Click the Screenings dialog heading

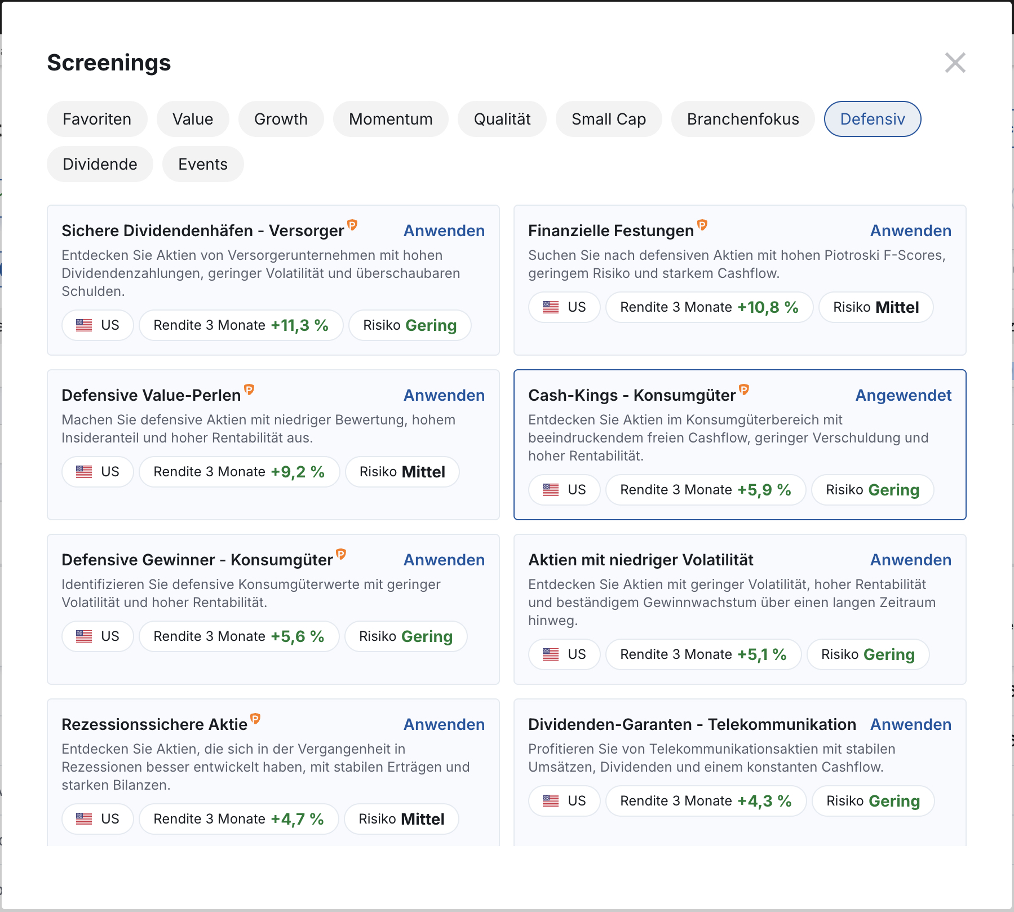pyautogui.click(x=109, y=63)
